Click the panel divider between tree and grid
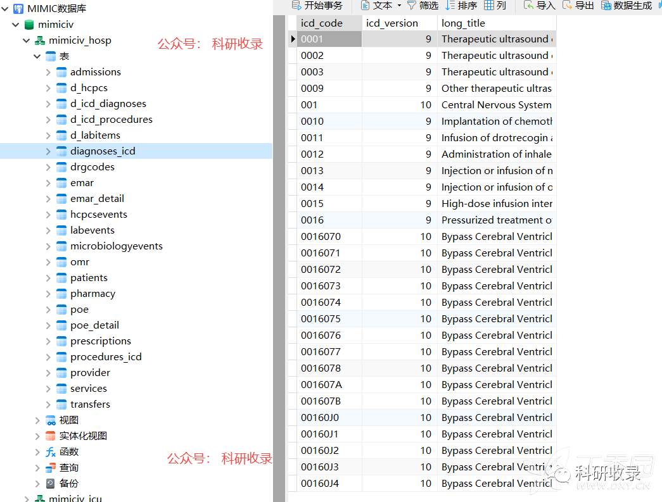662x502 pixels. coord(279,253)
